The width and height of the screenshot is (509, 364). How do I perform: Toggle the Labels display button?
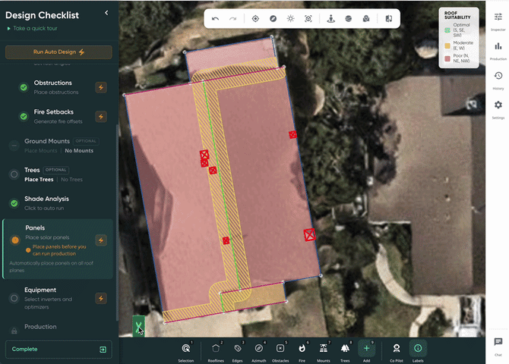pos(418,348)
